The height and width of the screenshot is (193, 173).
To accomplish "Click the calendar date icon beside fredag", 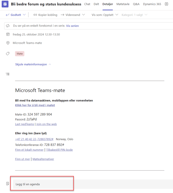I will (8, 34).
